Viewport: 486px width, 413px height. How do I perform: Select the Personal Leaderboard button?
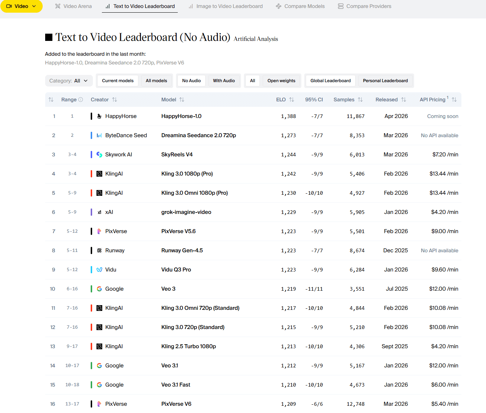click(386, 80)
